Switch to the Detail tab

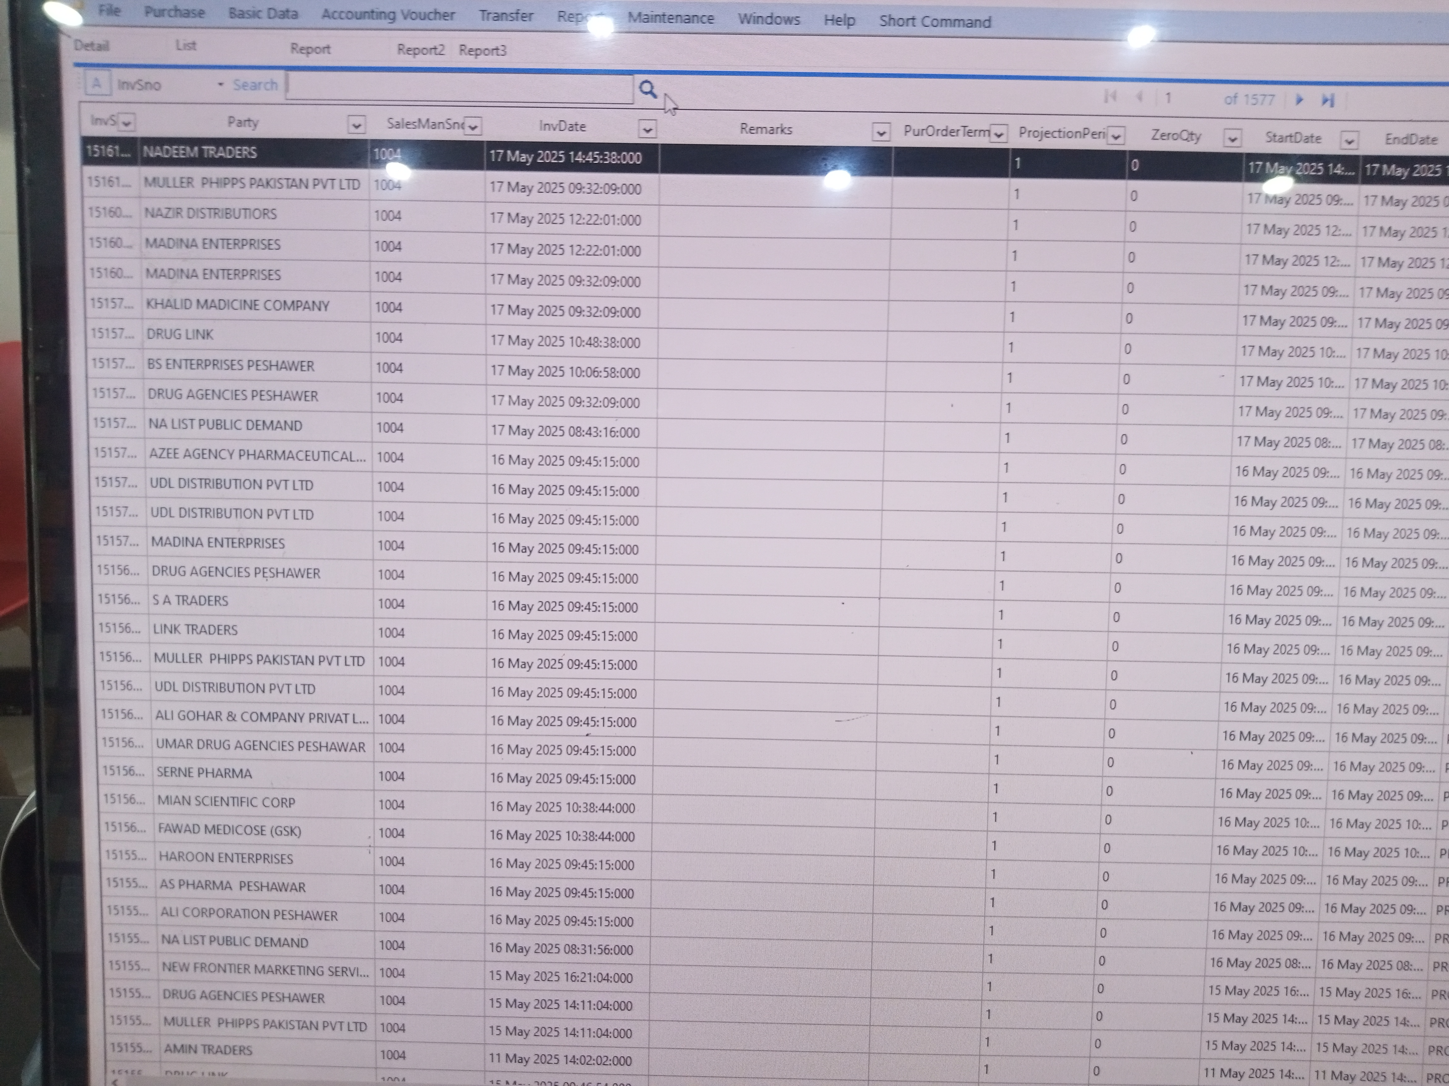(92, 46)
